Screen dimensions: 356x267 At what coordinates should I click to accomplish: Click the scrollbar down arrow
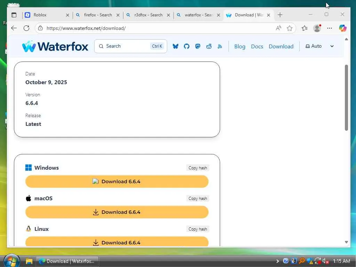tap(346, 242)
